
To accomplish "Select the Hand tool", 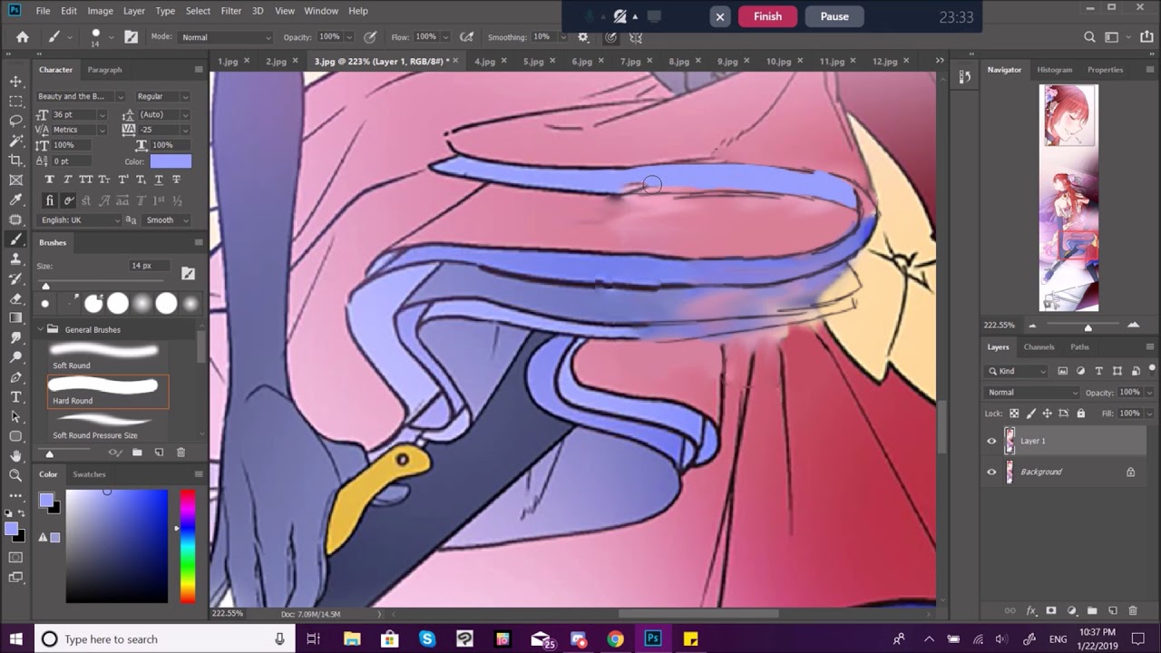I will pyautogui.click(x=15, y=456).
